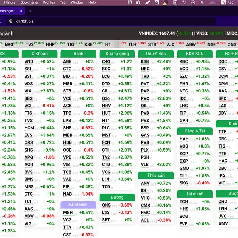Open the ABC input source menu
The height and width of the screenshot is (238, 238).
coord(227,2)
